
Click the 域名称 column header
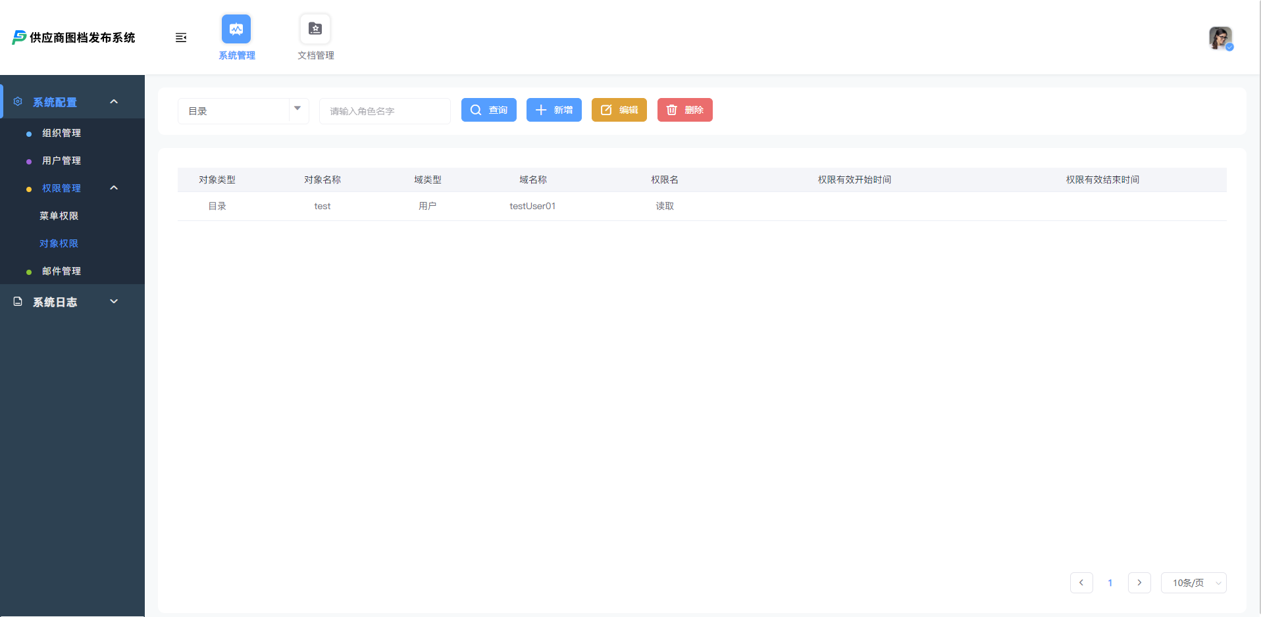coord(533,180)
